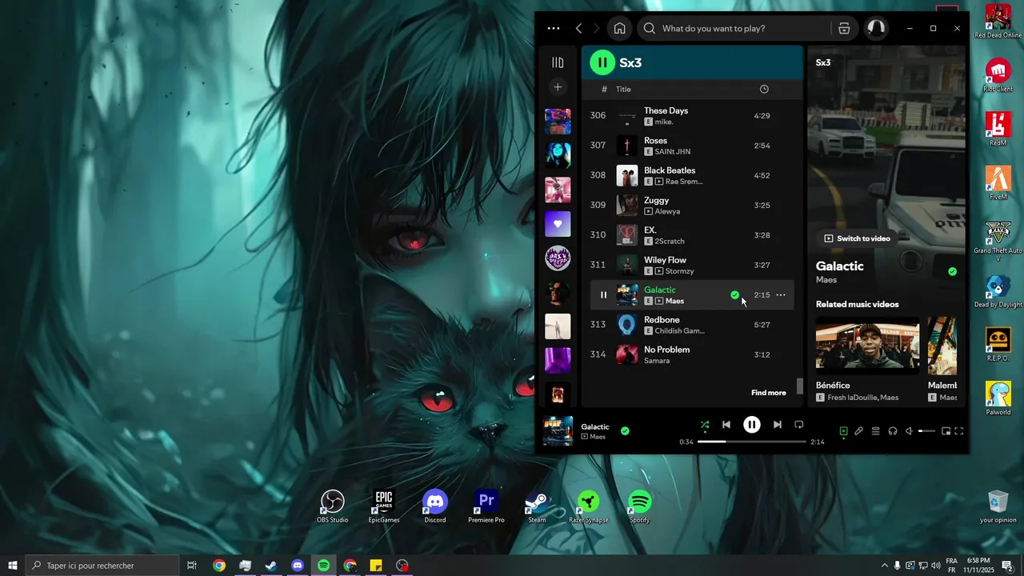Toggle saved checkmark in the bottom player bar
This screenshot has width=1024, height=576.
[625, 430]
